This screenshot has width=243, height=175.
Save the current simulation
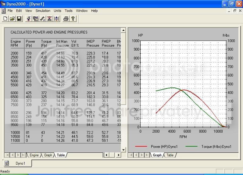point(19,19)
